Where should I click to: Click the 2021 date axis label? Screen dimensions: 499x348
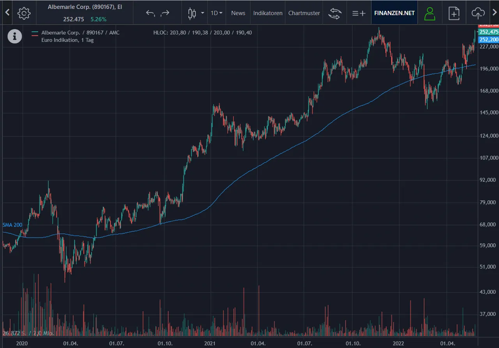(210, 343)
